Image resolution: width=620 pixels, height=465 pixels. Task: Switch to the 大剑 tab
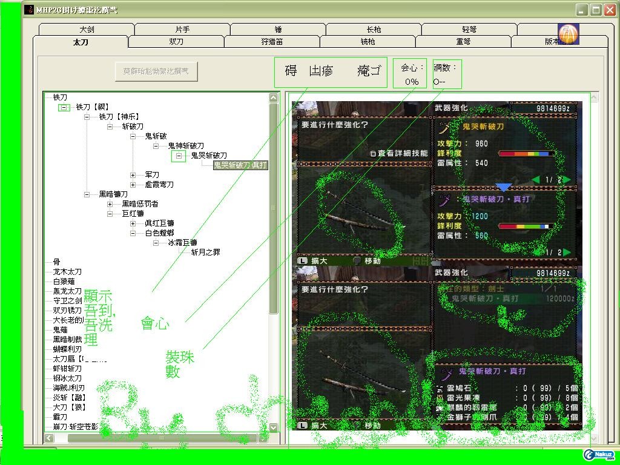tap(87, 30)
